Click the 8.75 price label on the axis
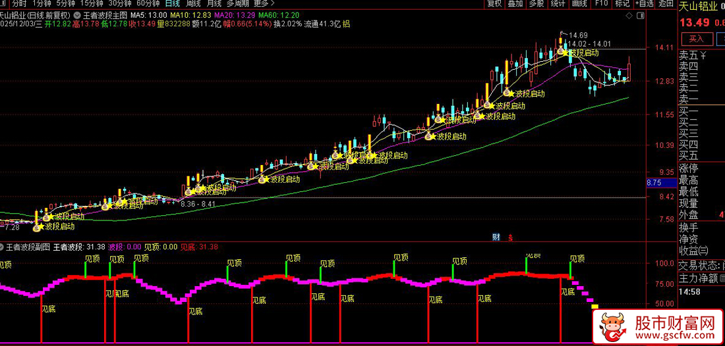Screen dimensions: 725x346 coord(654,182)
